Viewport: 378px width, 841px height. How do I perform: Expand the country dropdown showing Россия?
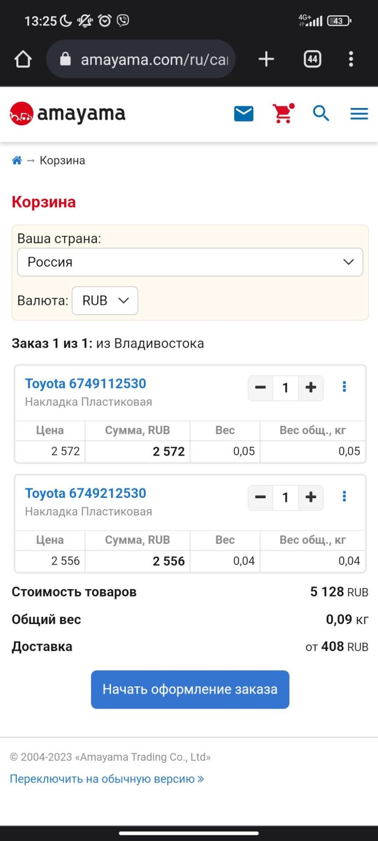190,262
